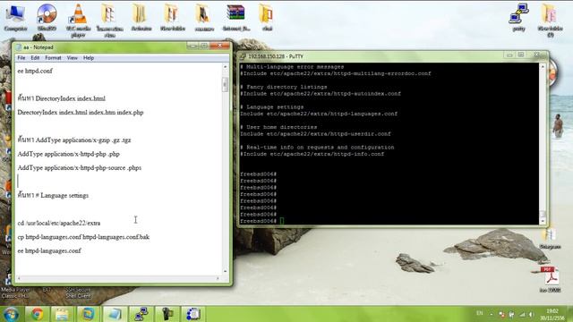Open the third folder icon on the desktop
Screen dimensions: 573x322
[x=173, y=18]
